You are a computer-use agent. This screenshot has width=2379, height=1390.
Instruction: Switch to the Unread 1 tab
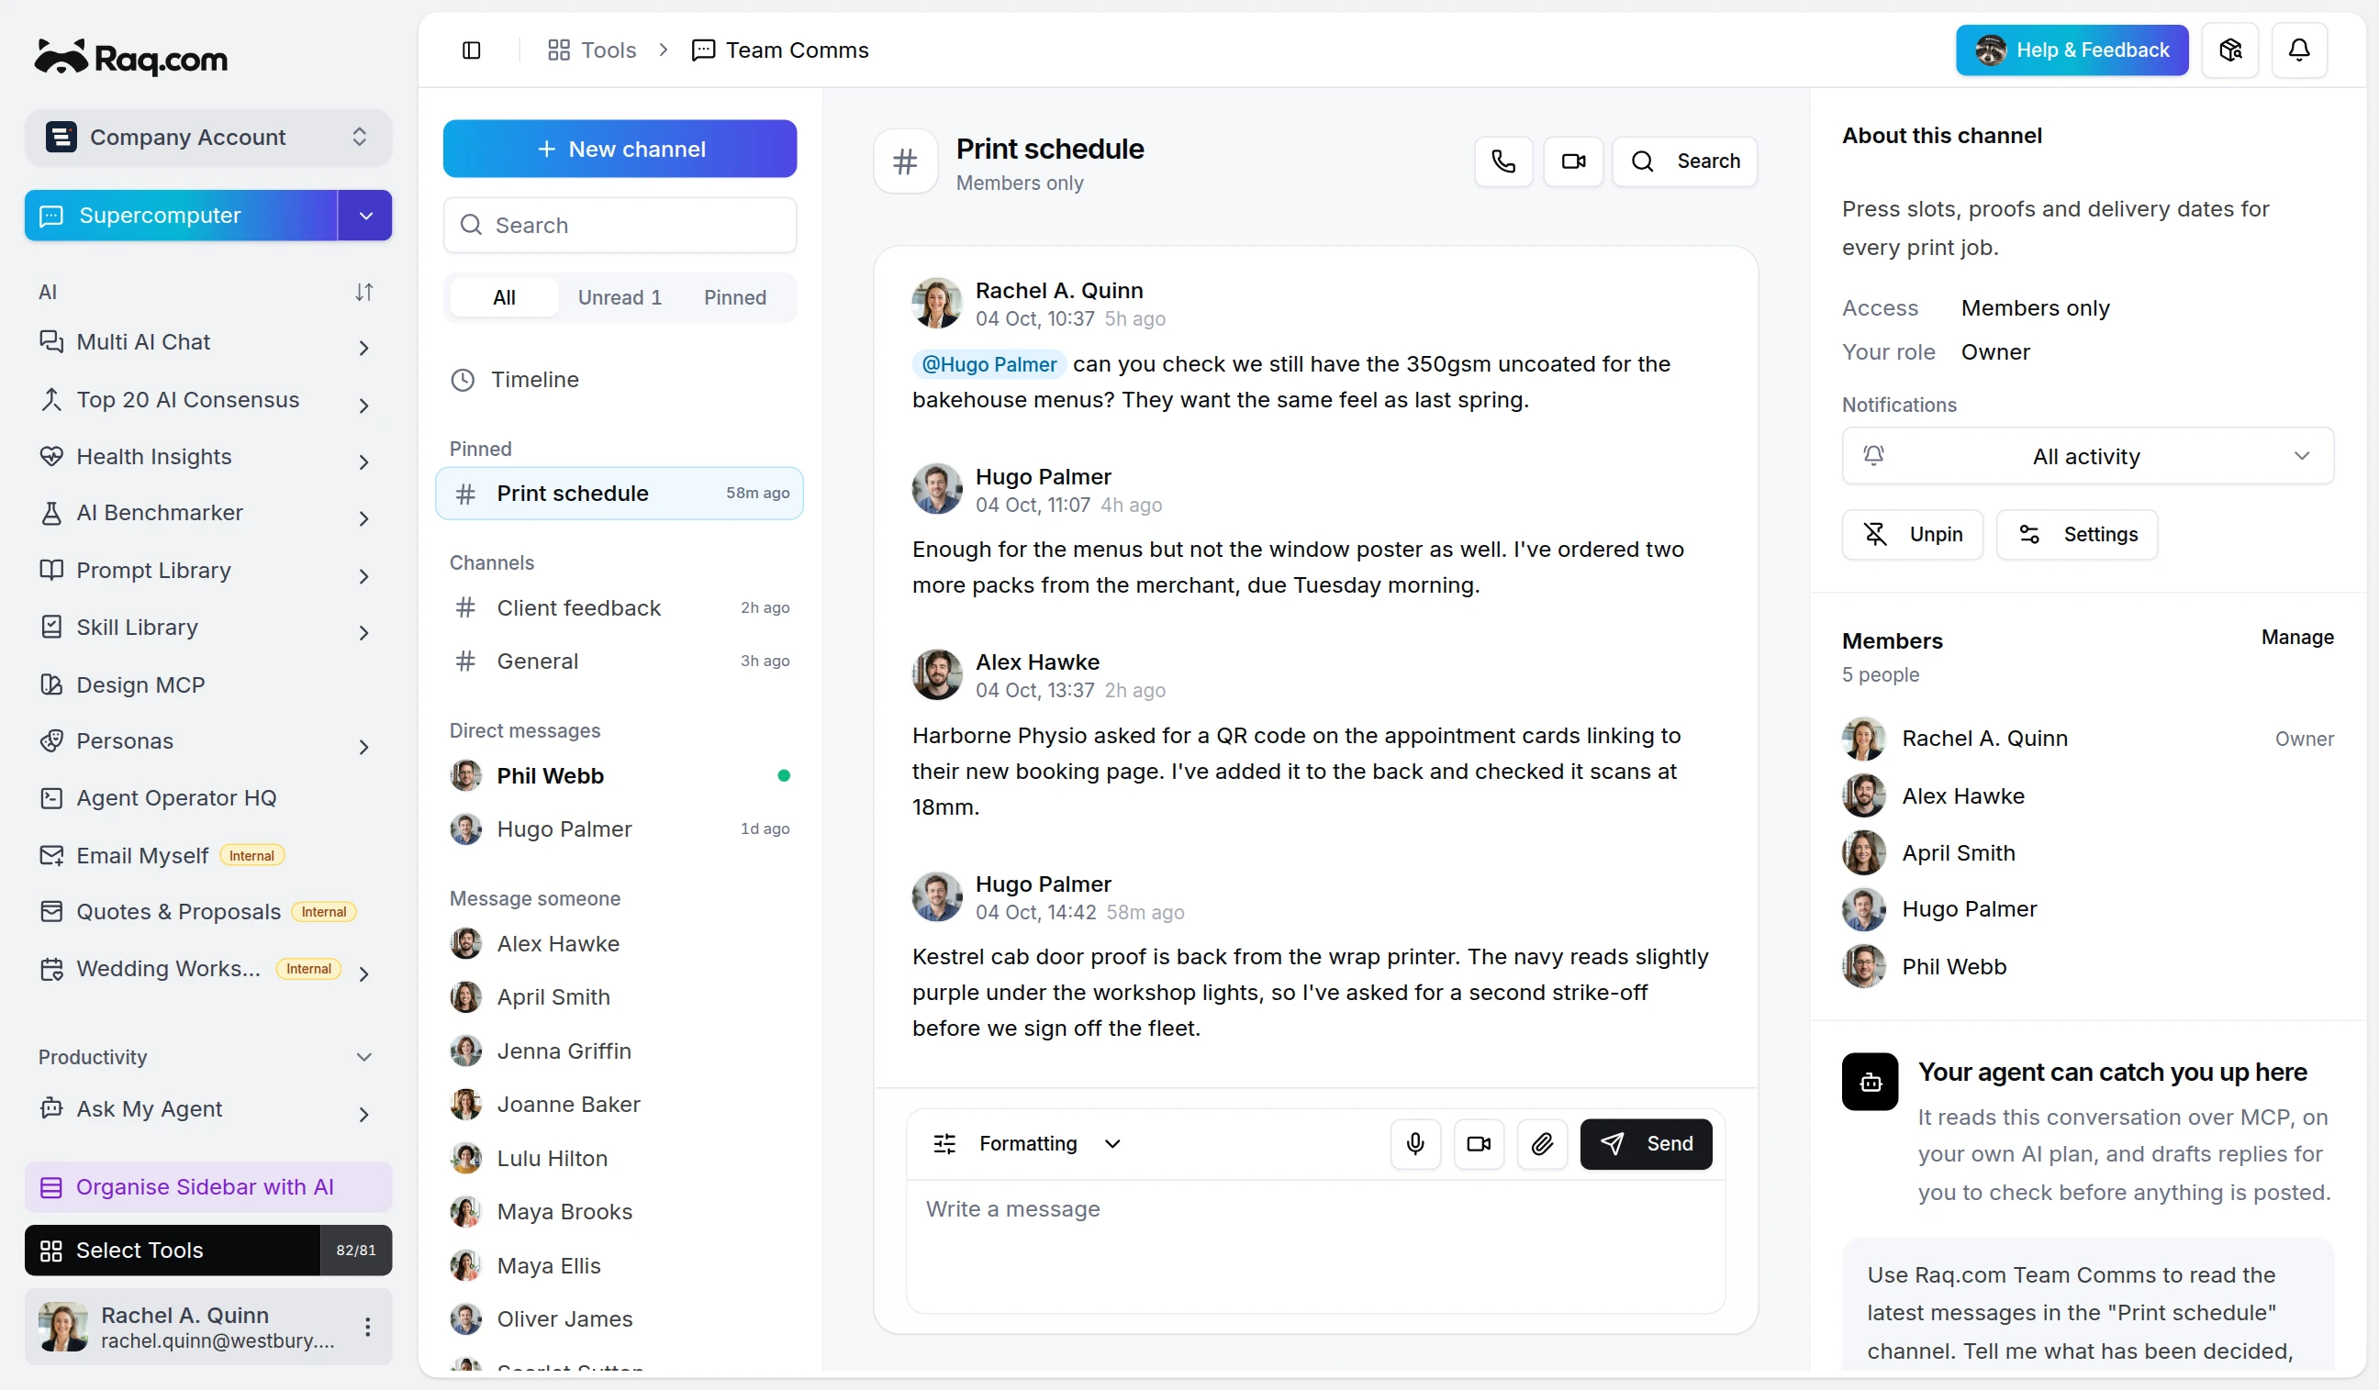pyautogui.click(x=620, y=297)
